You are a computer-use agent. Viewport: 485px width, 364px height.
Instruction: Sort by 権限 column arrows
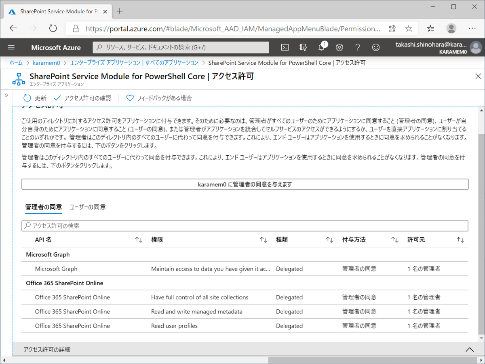(264, 240)
